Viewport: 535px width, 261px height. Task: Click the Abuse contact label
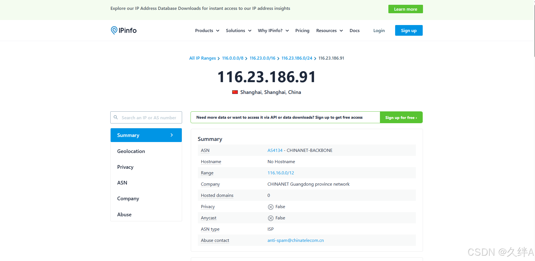point(215,240)
